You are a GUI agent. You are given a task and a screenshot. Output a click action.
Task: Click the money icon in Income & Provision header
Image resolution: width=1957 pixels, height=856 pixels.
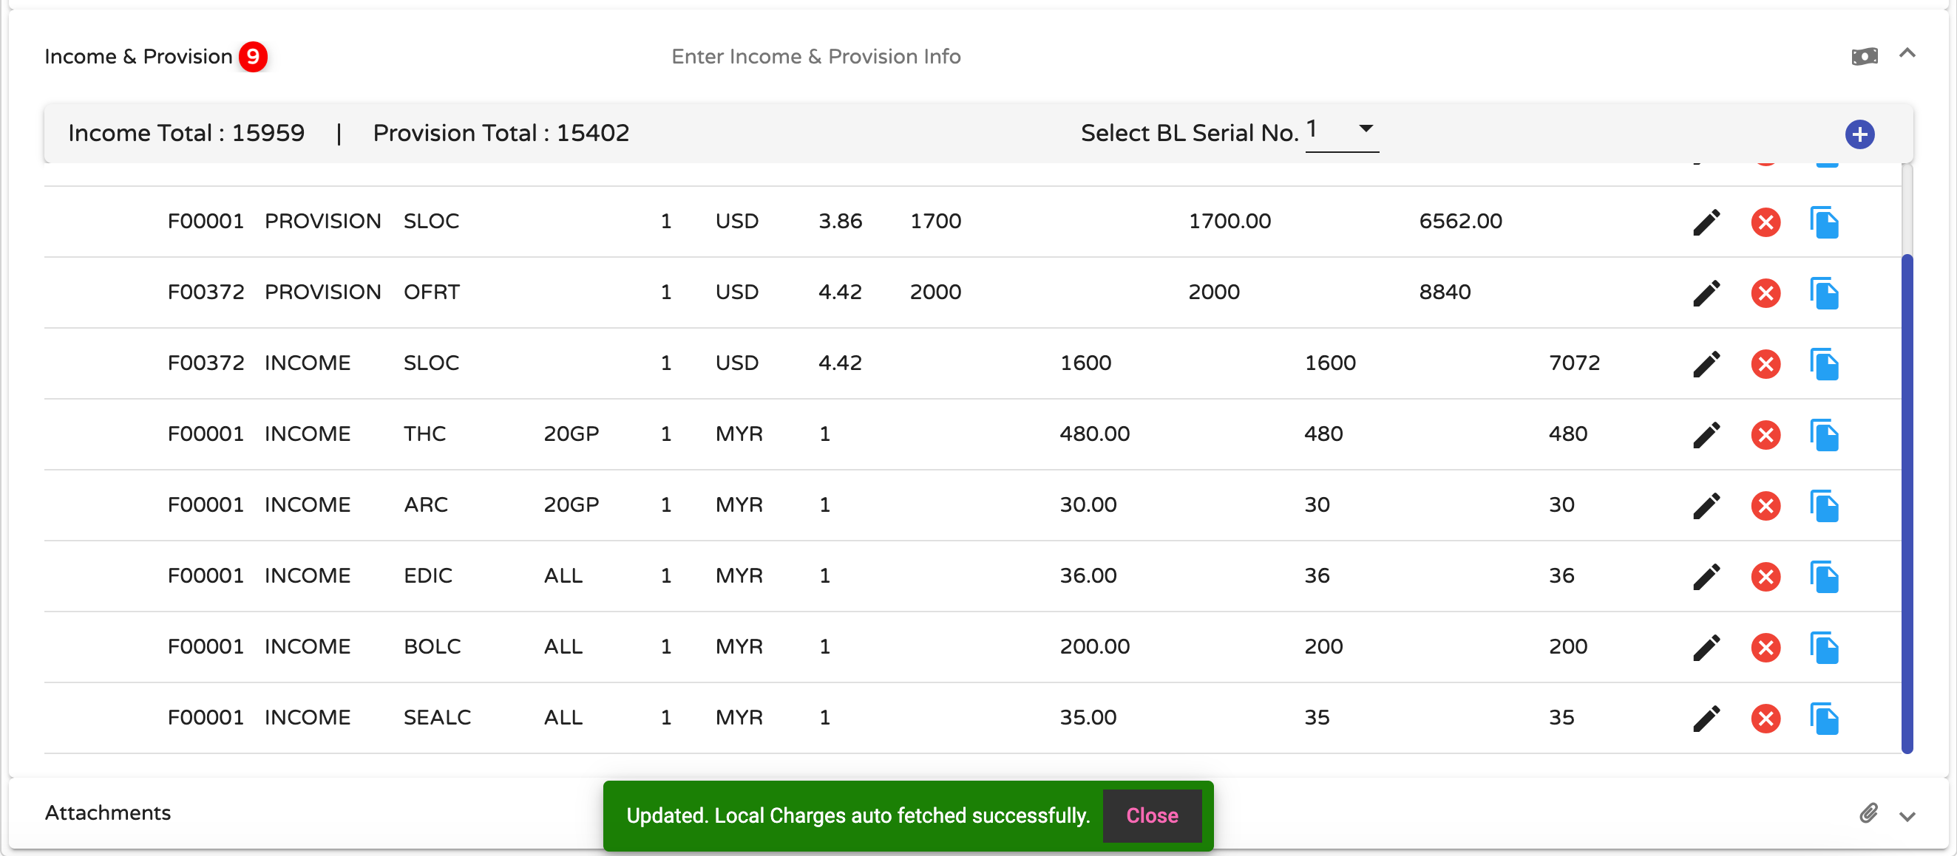pyautogui.click(x=1865, y=57)
